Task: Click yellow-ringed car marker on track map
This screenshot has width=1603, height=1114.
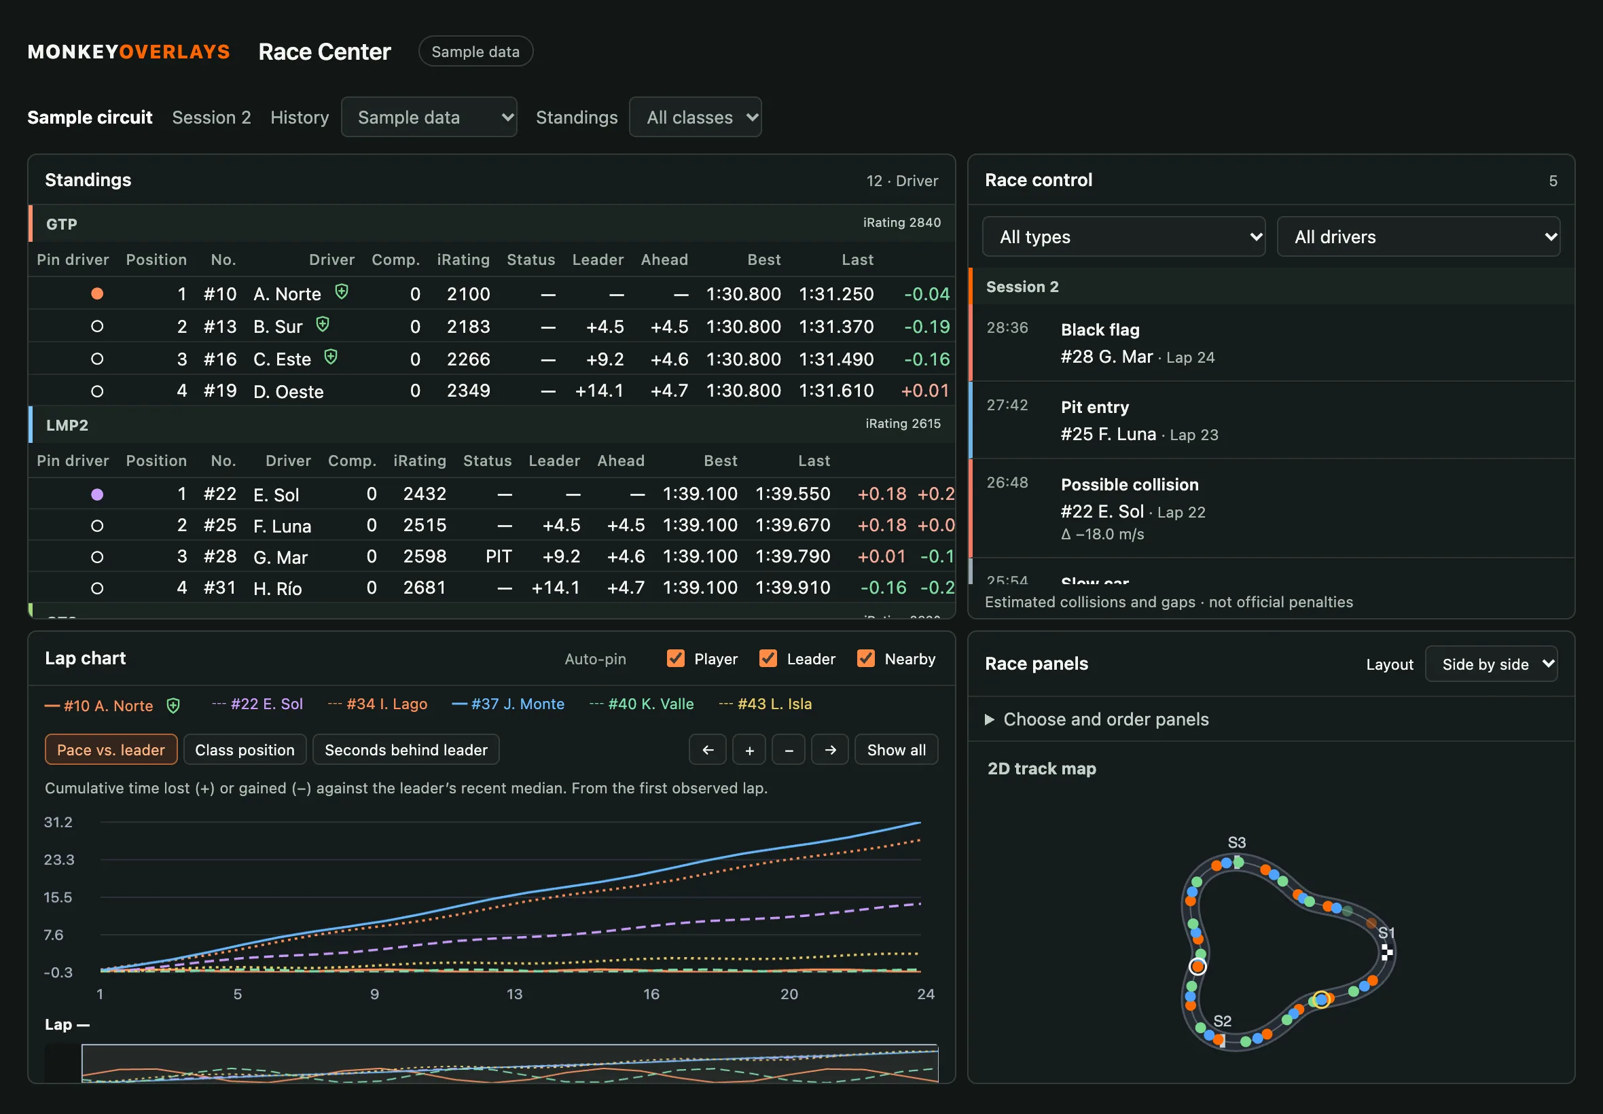Action: click(1321, 999)
